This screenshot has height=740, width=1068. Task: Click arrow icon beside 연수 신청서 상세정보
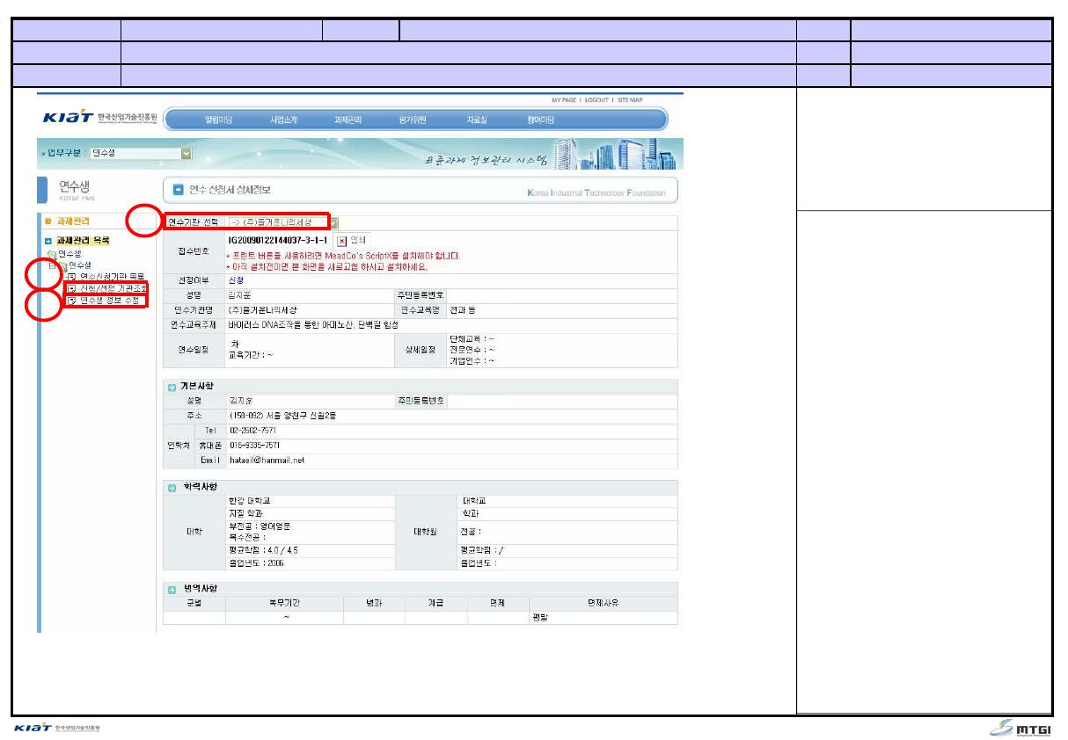[x=178, y=191]
